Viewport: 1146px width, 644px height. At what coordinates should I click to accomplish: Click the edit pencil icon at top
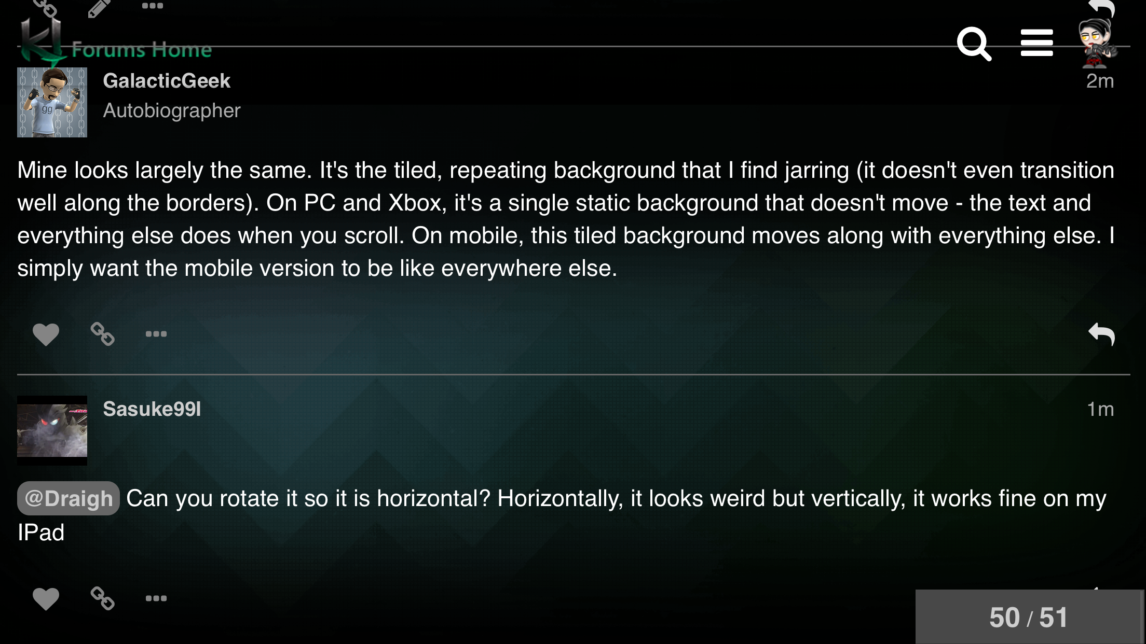tap(99, 8)
